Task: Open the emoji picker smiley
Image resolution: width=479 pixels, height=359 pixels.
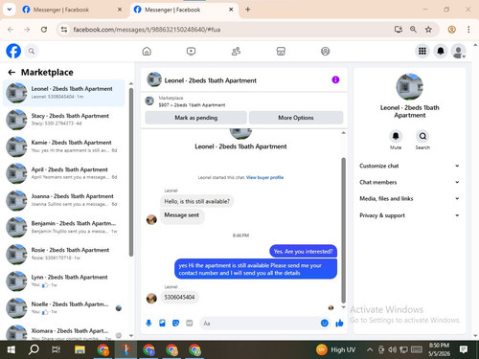Action: pyautogui.click(x=325, y=324)
